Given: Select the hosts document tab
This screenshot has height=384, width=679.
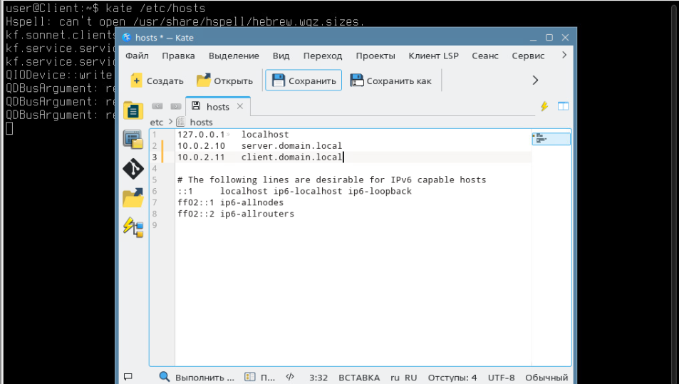Looking at the screenshot, I should pos(218,106).
